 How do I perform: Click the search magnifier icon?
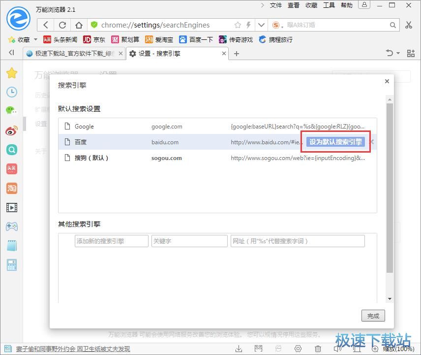(392, 25)
